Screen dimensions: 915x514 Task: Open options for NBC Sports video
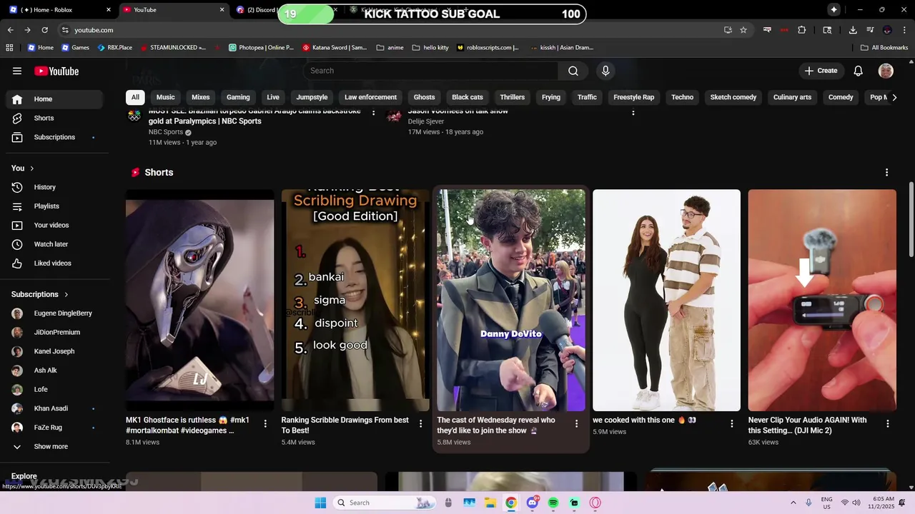(x=373, y=113)
